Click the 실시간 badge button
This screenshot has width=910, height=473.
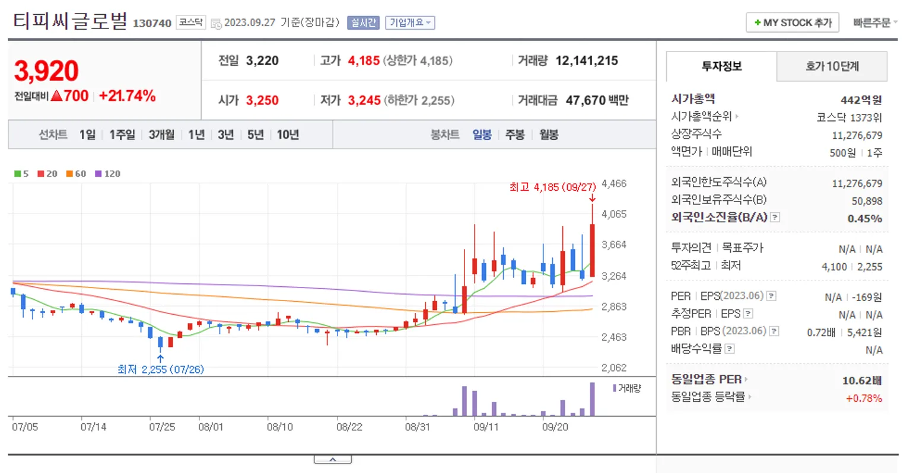point(362,23)
